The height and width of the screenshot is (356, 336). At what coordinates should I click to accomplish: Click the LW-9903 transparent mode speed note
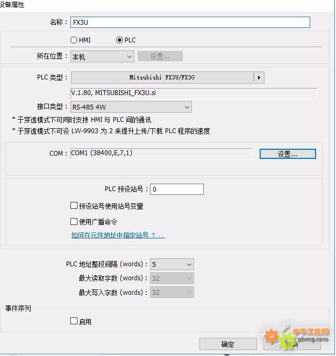pyautogui.click(x=111, y=131)
